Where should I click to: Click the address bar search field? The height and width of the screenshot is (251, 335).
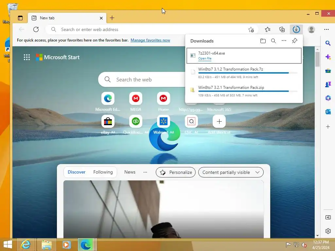click(152, 29)
